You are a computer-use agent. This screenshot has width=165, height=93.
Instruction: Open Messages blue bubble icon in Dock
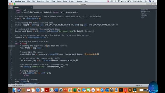pyautogui.click(x=84, y=90)
